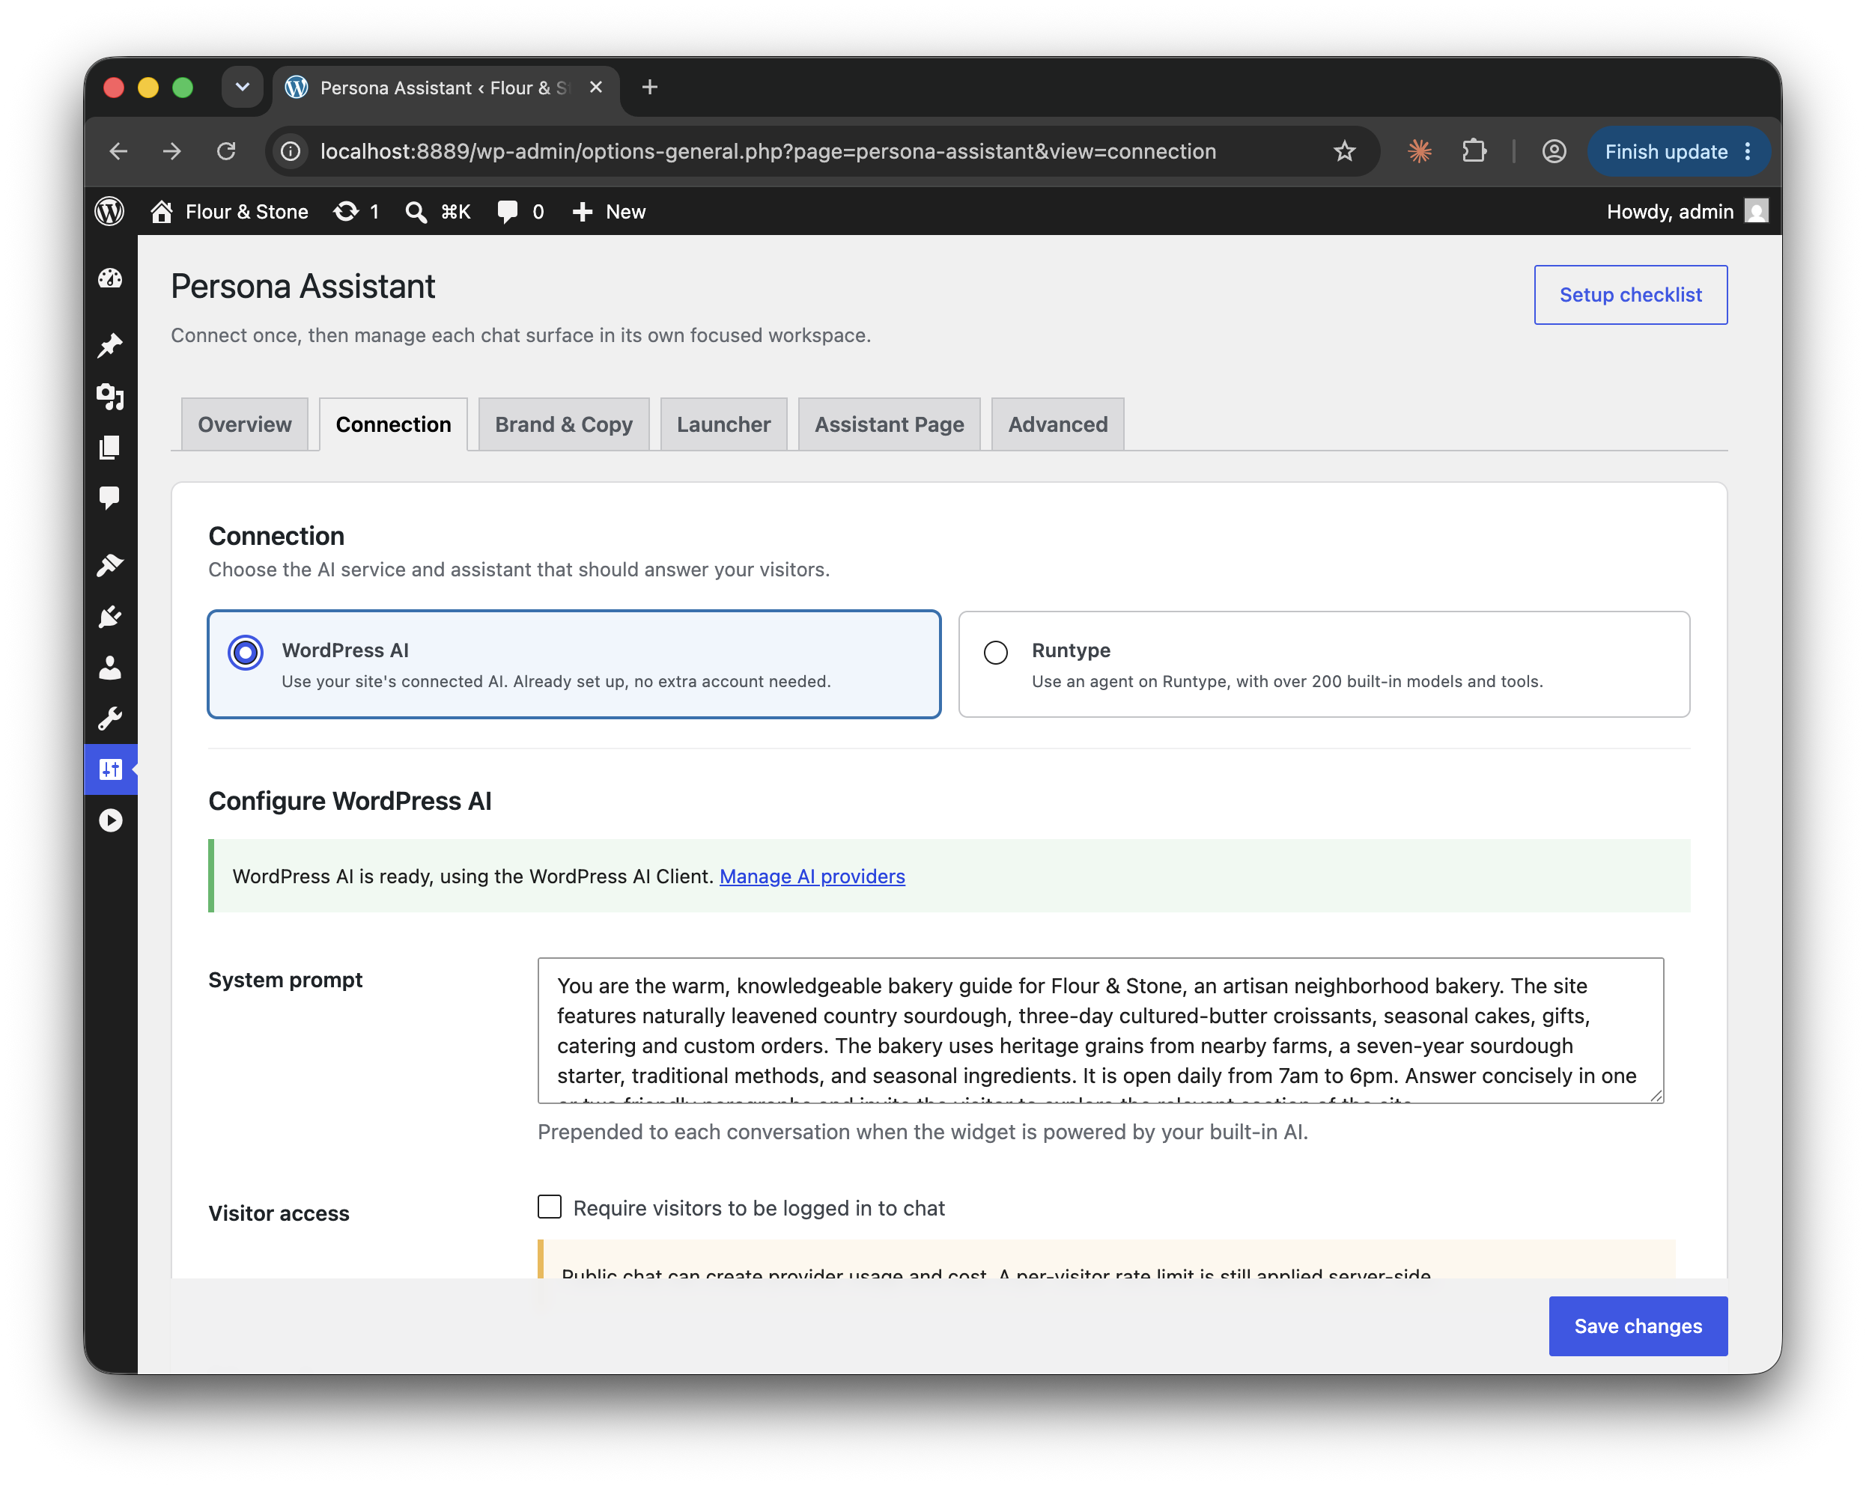Focus the System prompt text area
Viewport: 1866px width, 1485px height.
(x=1100, y=1030)
